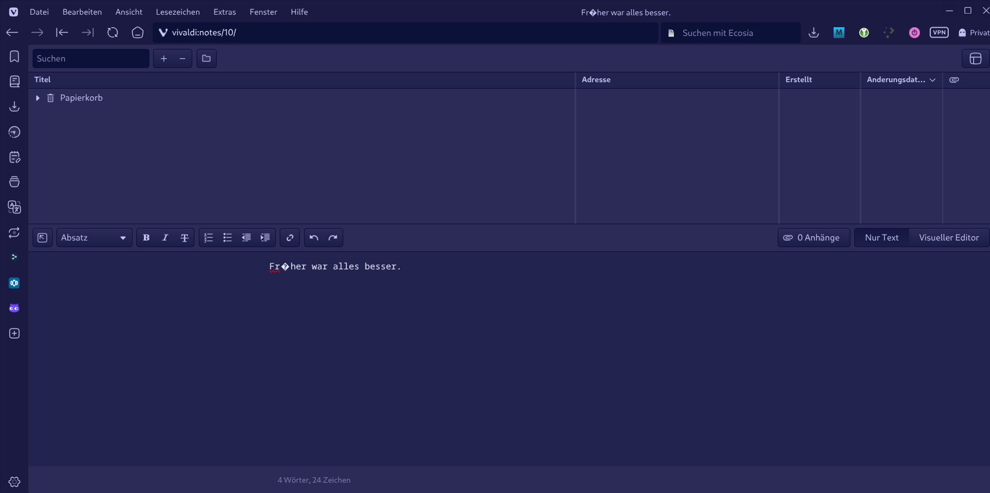Open the History panel icon
990x493 pixels.
[x=14, y=132]
